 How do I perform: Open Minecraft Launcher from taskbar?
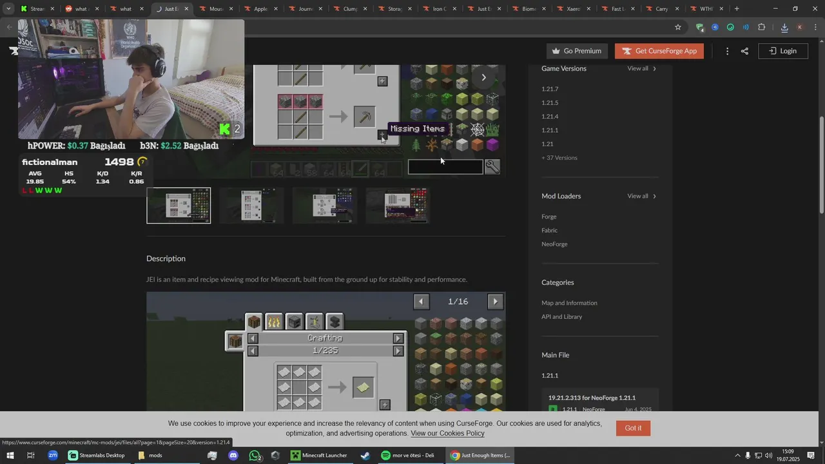319,456
